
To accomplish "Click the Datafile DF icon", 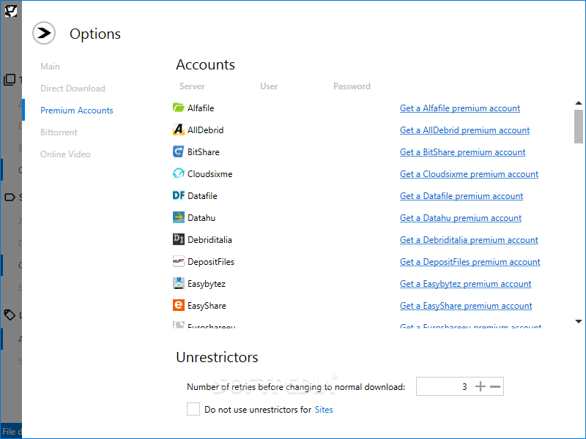I will 178,195.
